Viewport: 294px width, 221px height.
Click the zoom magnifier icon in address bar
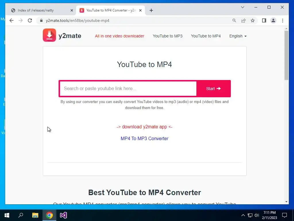point(234,20)
